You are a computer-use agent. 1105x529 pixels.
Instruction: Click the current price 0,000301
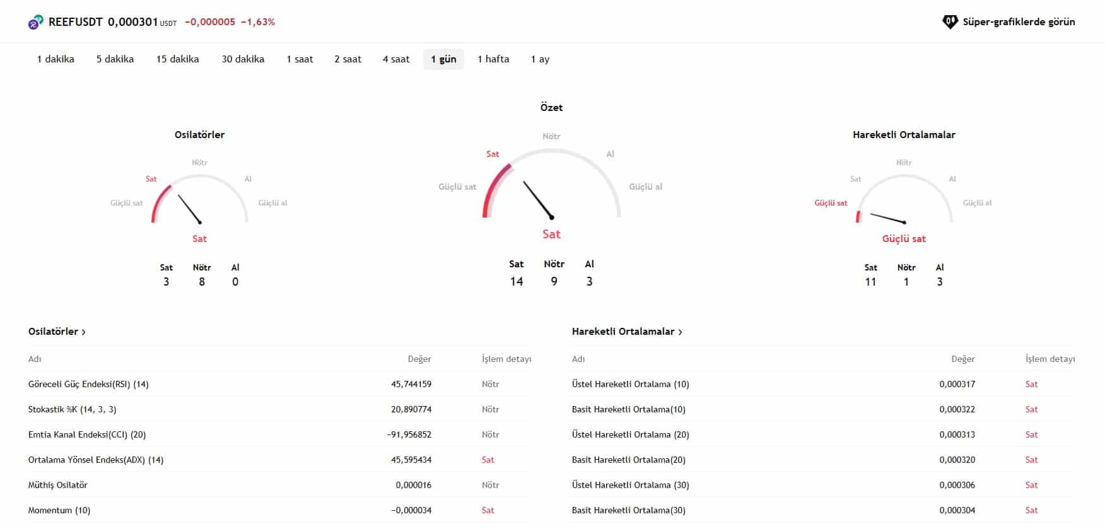132,22
